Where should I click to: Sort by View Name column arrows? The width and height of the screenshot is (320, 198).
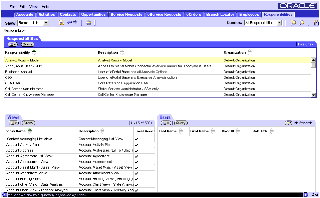(30, 131)
